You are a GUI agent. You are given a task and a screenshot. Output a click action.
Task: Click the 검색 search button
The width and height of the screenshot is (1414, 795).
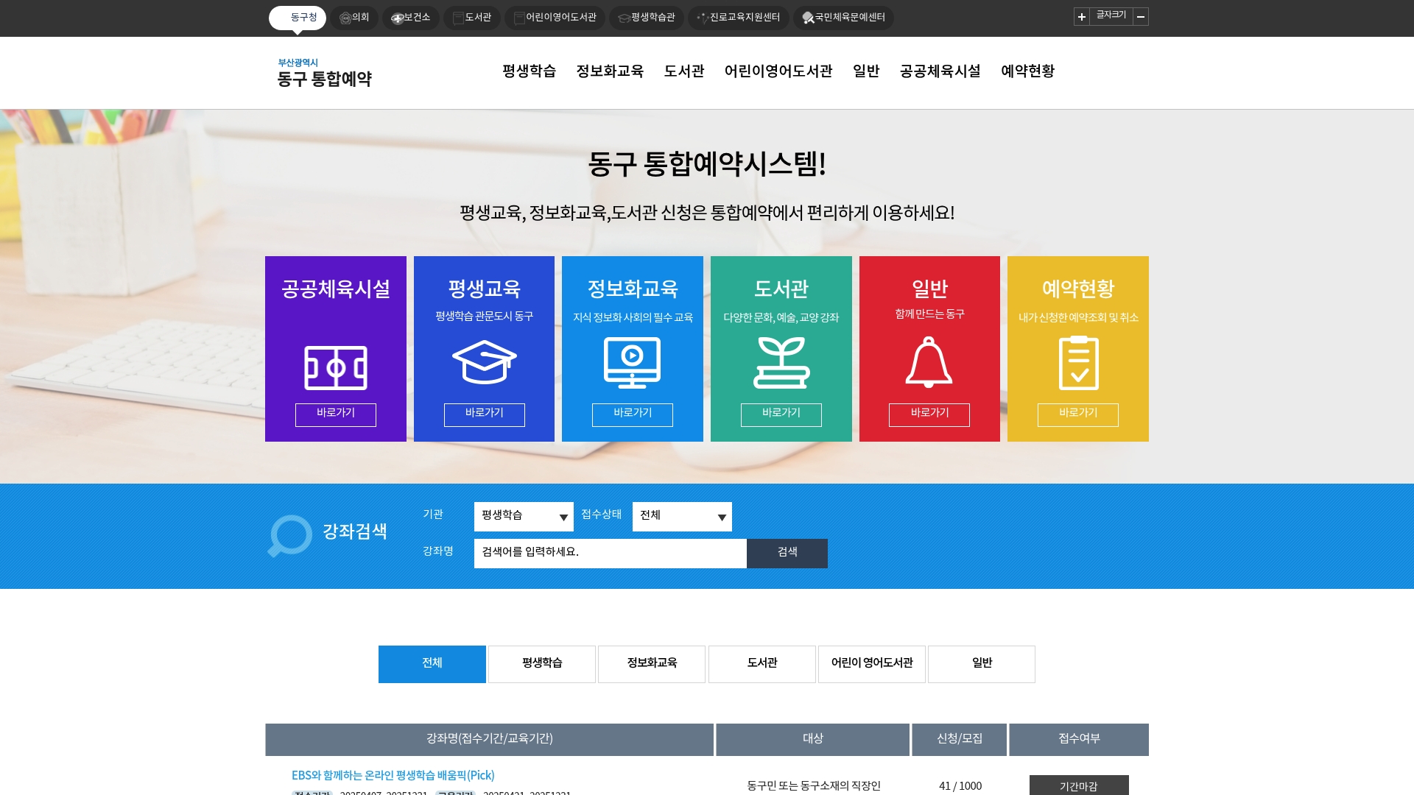(787, 554)
